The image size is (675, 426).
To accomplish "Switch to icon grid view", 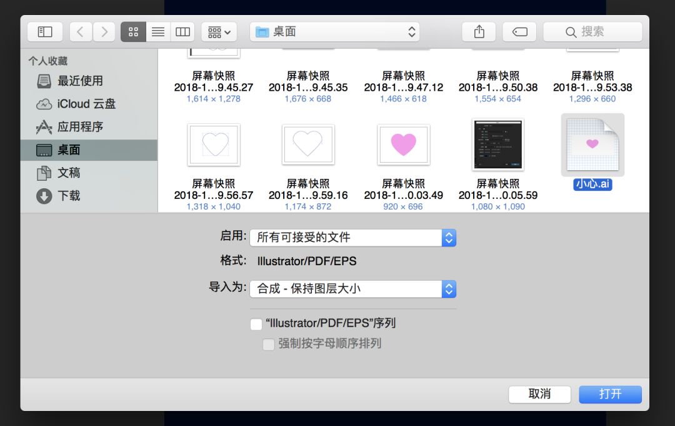I will tap(134, 32).
